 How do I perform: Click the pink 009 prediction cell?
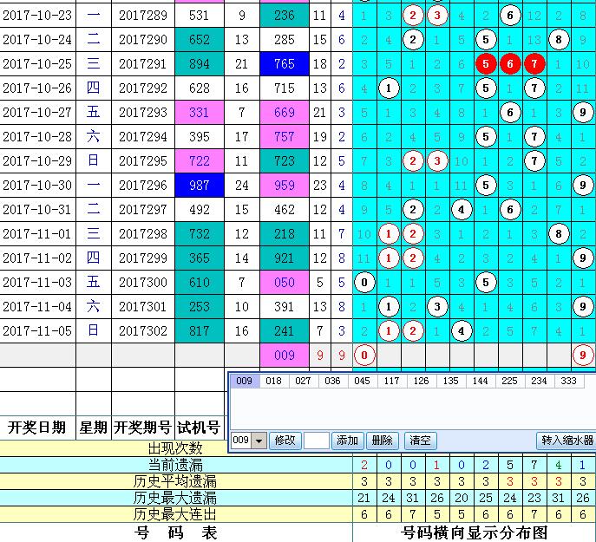(285, 356)
